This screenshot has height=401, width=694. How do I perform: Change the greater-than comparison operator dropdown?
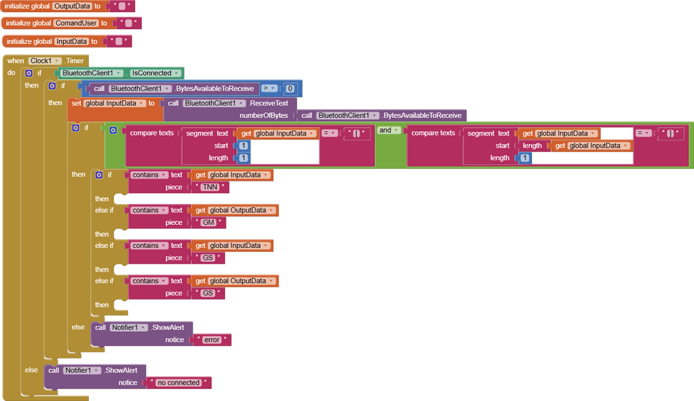[269, 89]
